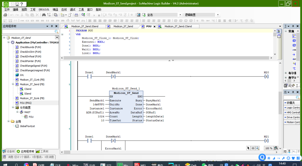Viewport: 302px width, 166px height.
Task: Collapse the MAST task node
Action: coord(17,112)
